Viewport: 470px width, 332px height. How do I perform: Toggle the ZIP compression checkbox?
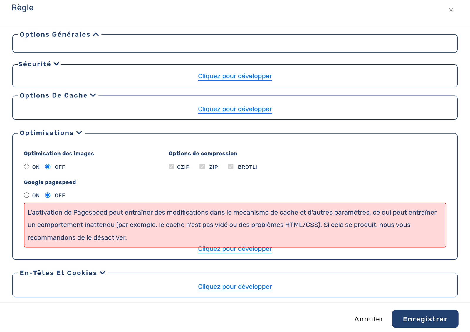(x=202, y=167)
